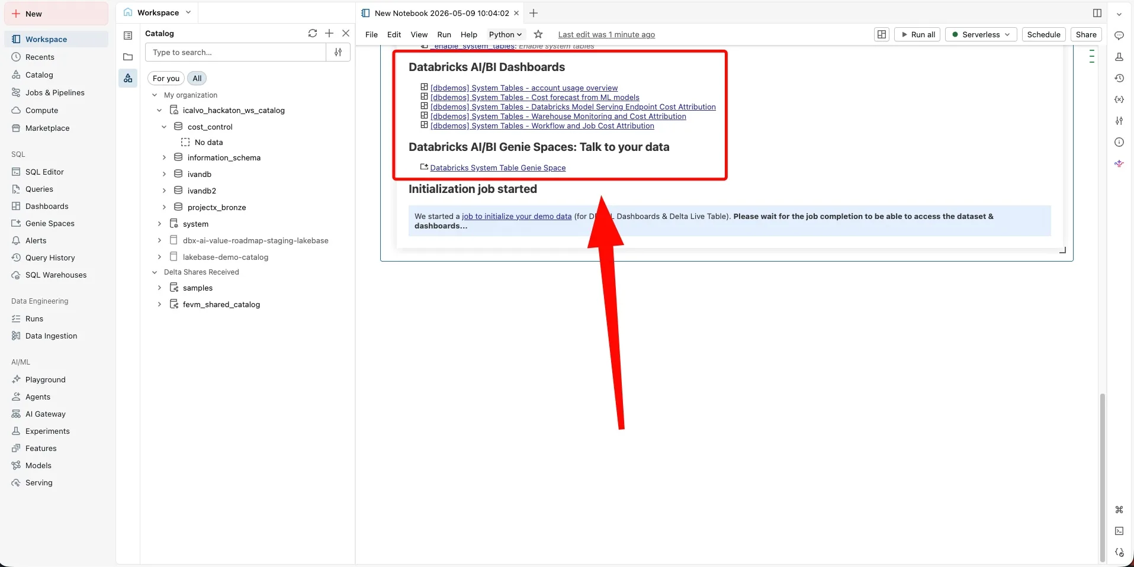Select the All filter
This screenshot has width=1134, height=567.
pos(197,78)
